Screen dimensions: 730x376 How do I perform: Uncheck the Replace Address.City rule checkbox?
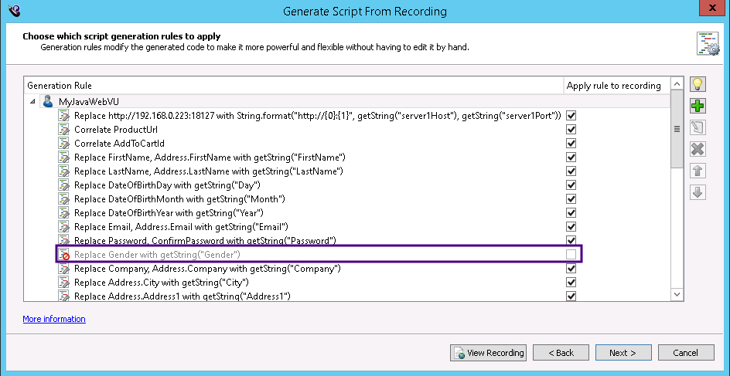(x=571, y=283)
